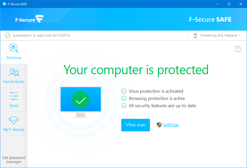Screen dimensions: 247x168
Task: Click the shield icon beside Settings
Action: (159, 125)
